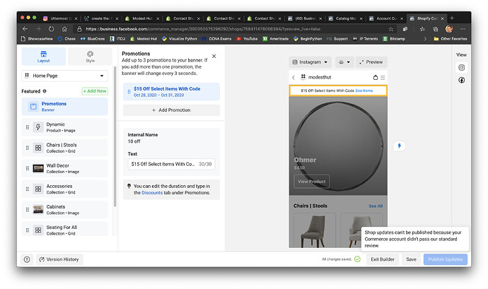Open Version History

click(59, 259)
